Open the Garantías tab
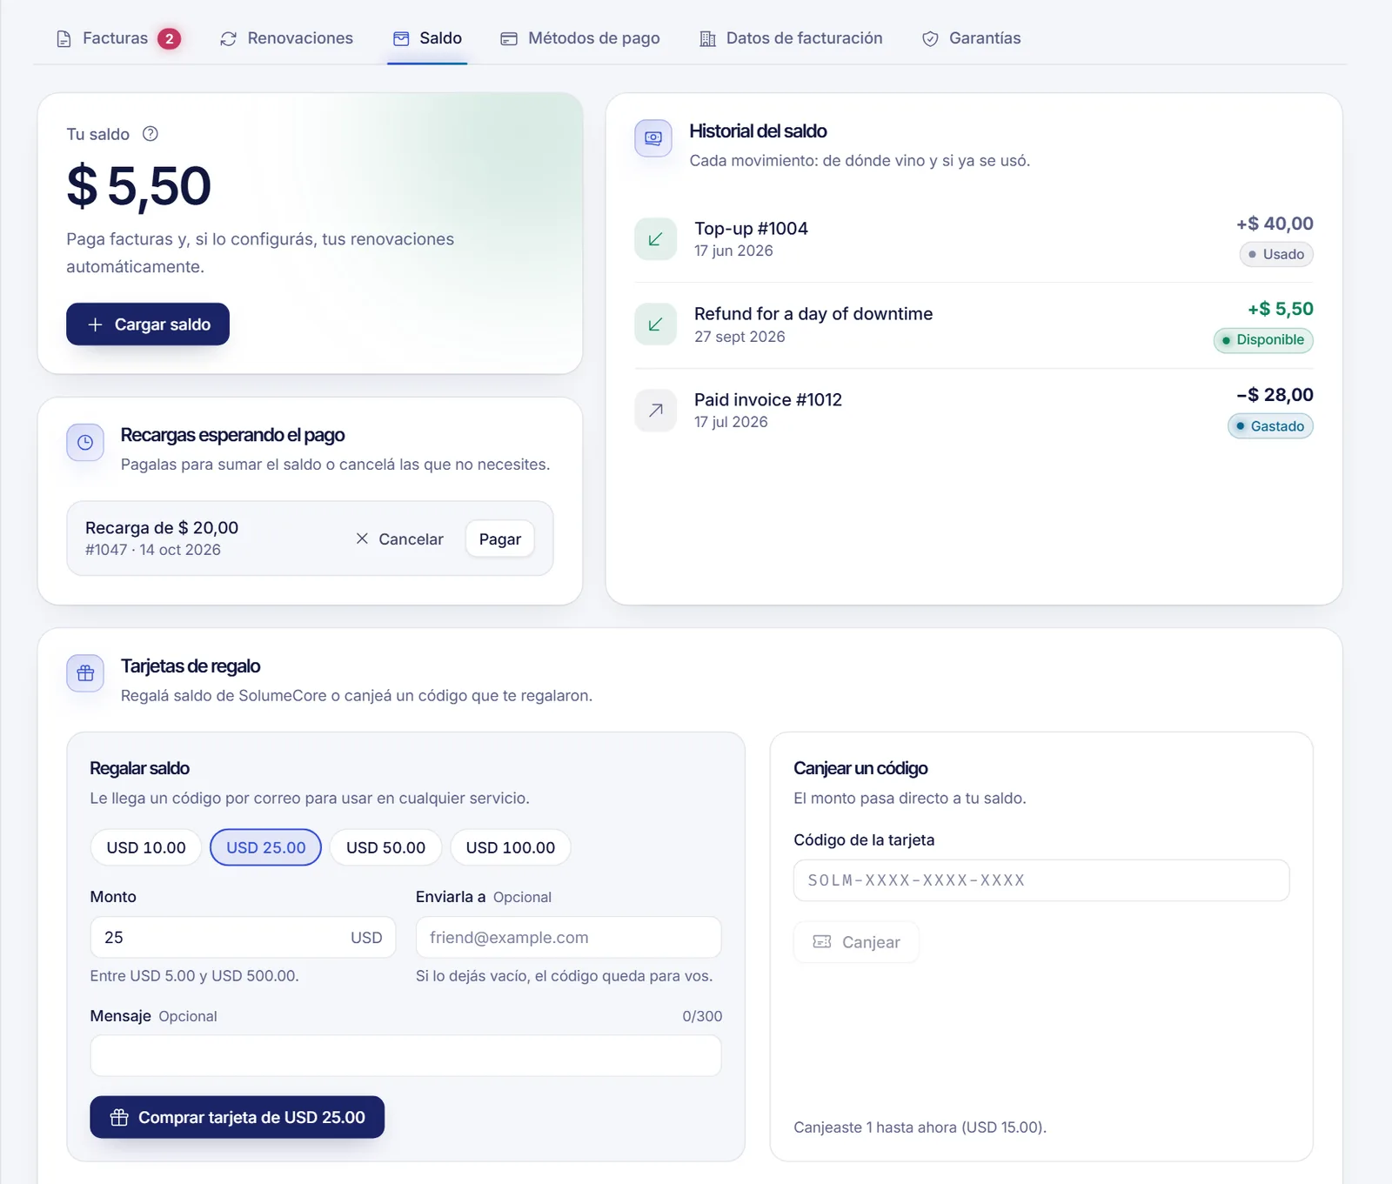This screenshot has width=1392, height=1184. tap(972, 39)
